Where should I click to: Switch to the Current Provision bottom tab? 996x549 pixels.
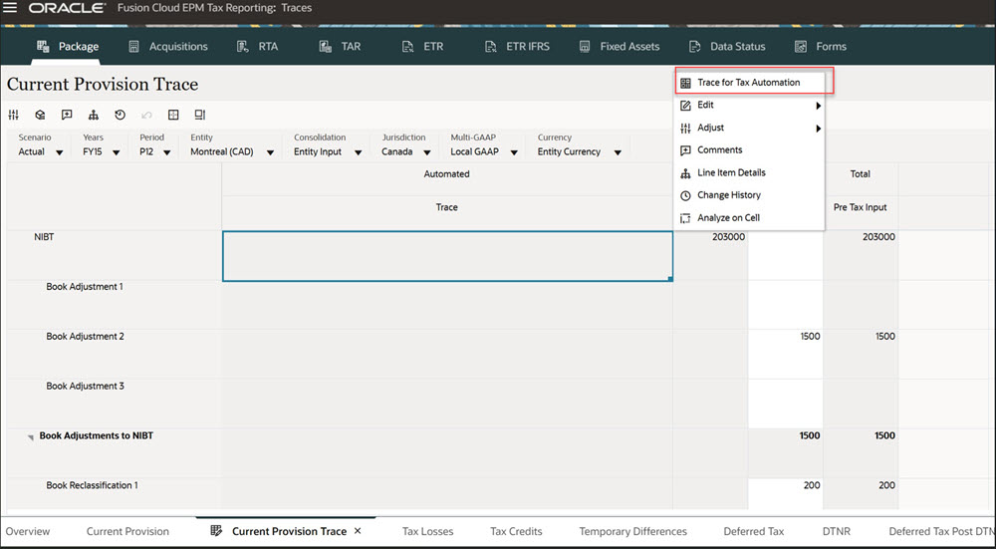pyautogui.click(x=127, y=531)
